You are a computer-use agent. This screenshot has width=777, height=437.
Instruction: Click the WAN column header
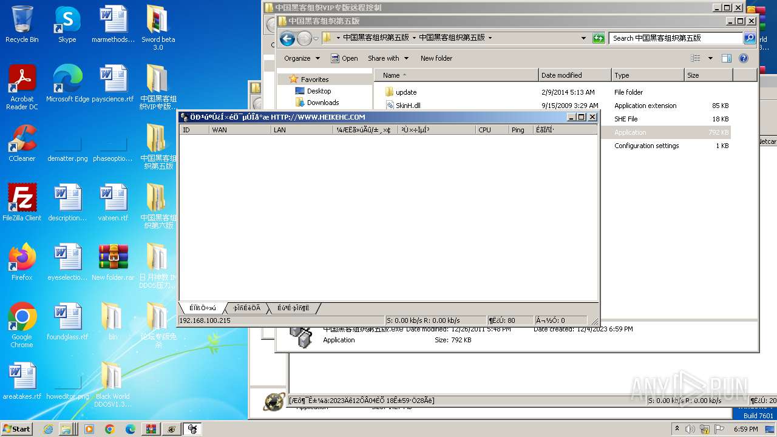point(240,130)
